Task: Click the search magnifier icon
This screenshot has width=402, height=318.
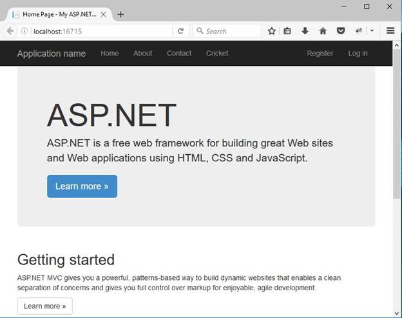Action: tap(200, 31)
